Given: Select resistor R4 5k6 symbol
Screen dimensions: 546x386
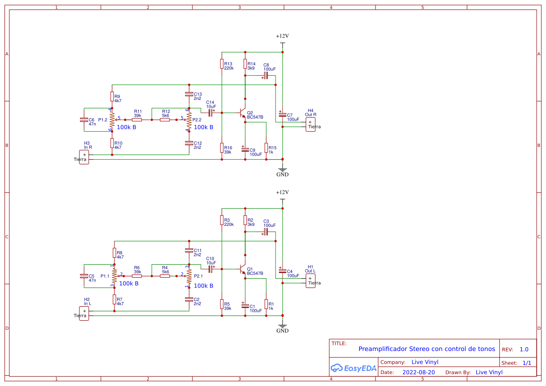Looking at the screenshot, I should coord(164,275).
